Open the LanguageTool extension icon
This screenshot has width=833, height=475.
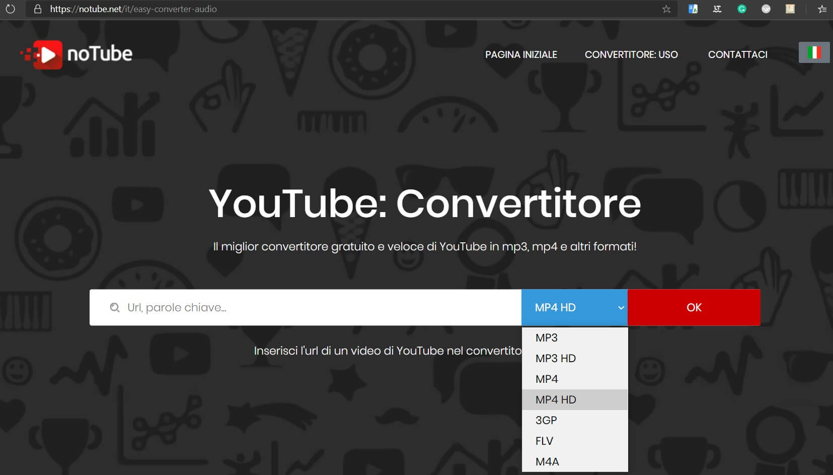click(717, 9)
